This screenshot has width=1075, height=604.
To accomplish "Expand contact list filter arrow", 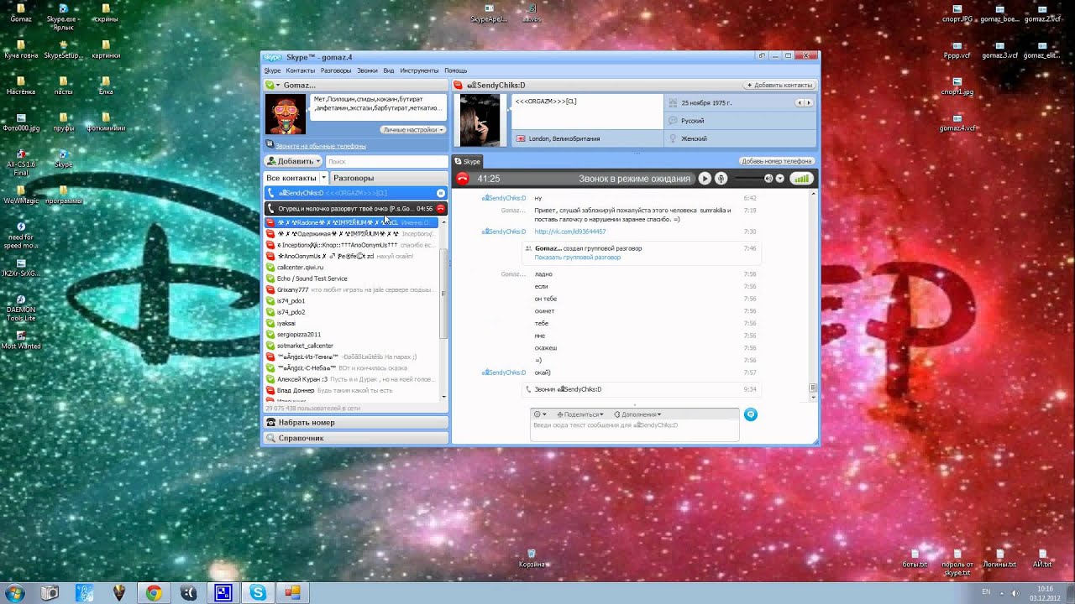I will coord(322,178).
